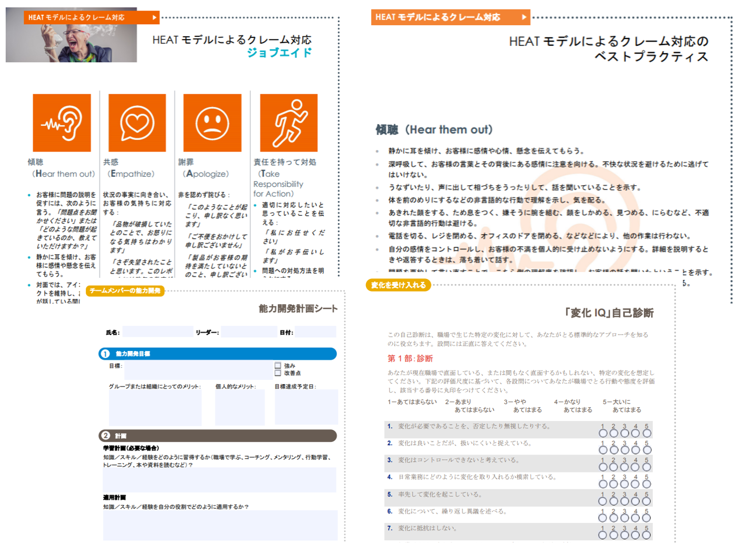The height and width of the screenshot is (543, 745).
Task: Click the 目標 goal input field
Action: tap(198, 370)
